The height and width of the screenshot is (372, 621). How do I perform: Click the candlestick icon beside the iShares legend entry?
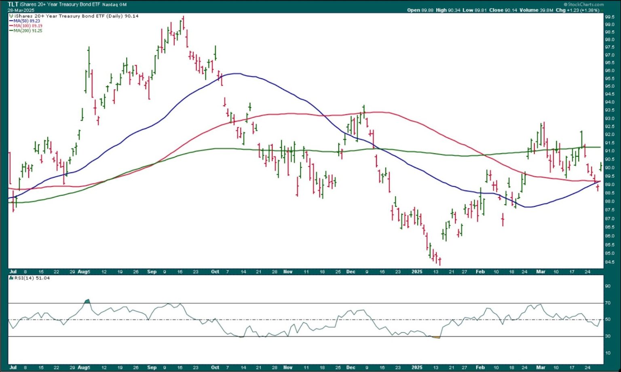pyautogui.click(x=11, y=16)
